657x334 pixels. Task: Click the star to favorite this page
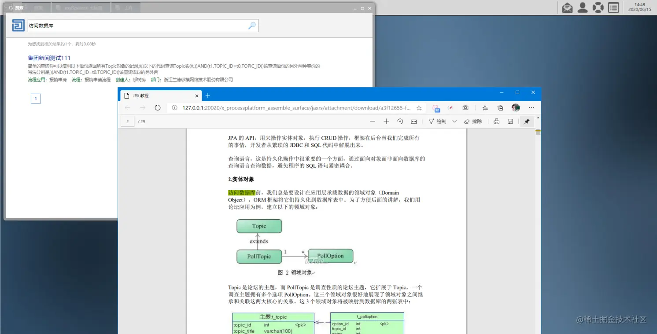click(419, 107)
